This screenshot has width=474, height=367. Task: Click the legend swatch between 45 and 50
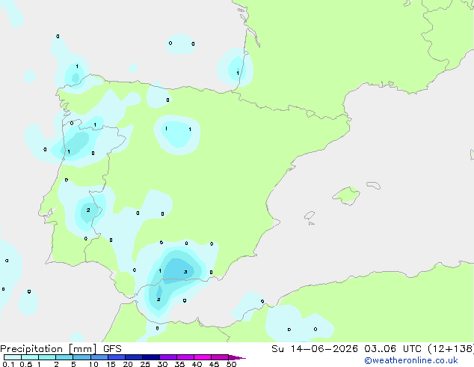220,357
